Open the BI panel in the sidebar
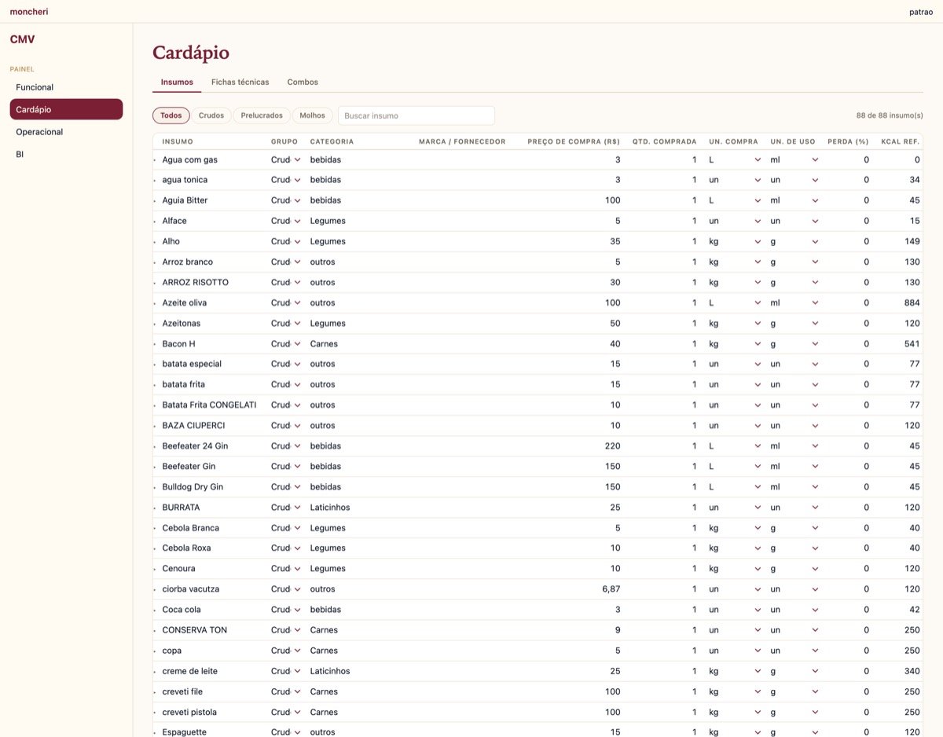The width and height of the screenshot is (943, 737). (66, 154)
